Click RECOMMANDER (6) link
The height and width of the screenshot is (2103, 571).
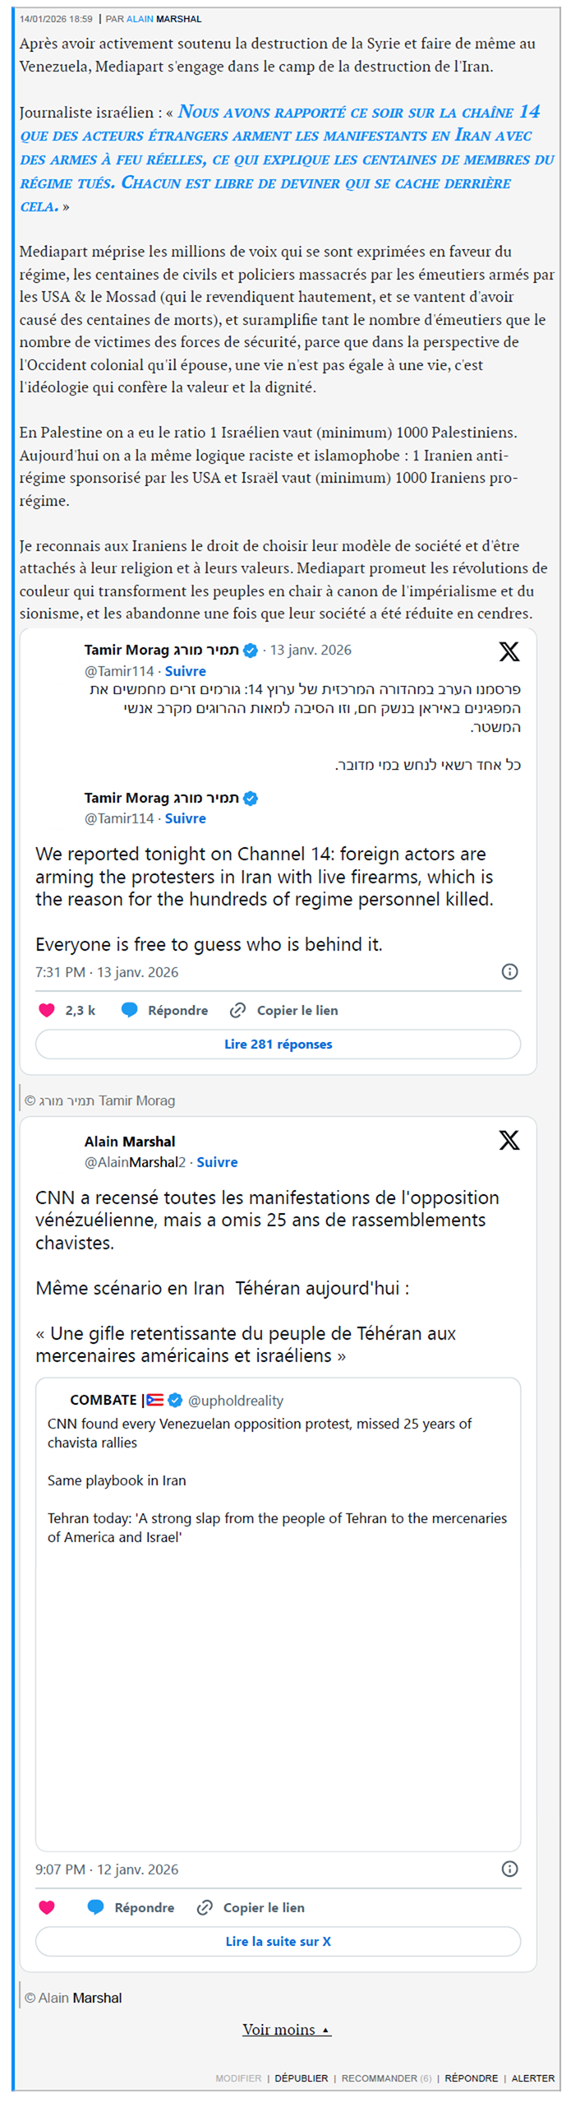click(386, 2078)
